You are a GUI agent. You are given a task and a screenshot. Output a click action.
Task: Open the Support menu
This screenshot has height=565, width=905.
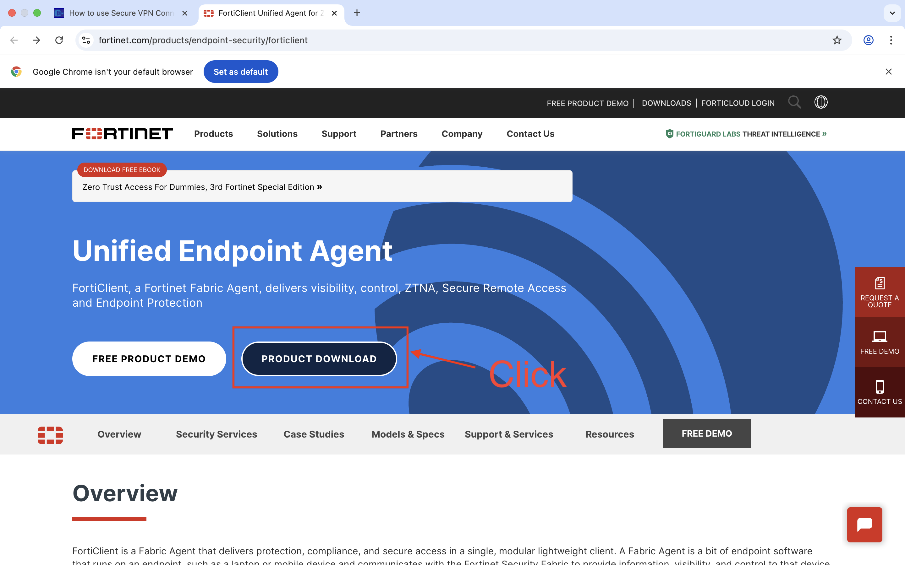click(x=339, y=134)
